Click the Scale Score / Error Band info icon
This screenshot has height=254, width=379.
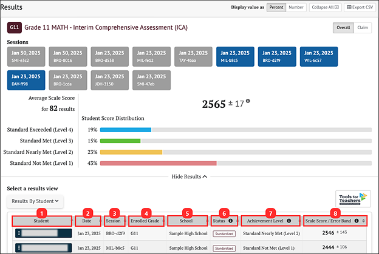click(357, 221)
